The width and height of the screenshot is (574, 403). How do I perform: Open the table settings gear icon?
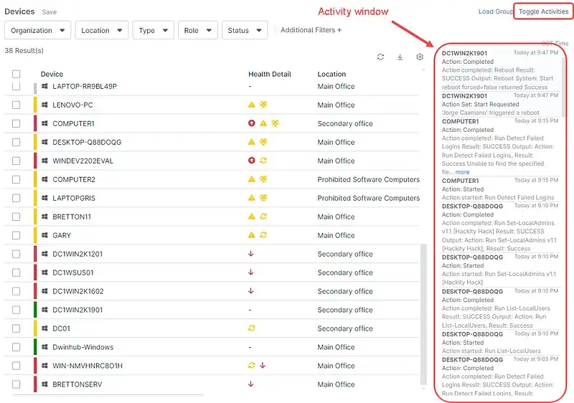[x=420, y=57]
